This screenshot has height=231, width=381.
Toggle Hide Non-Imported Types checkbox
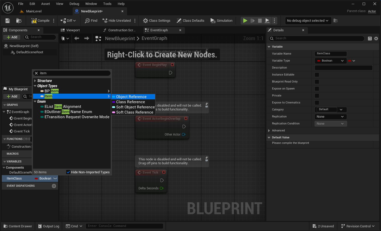[x=68, y=172]
